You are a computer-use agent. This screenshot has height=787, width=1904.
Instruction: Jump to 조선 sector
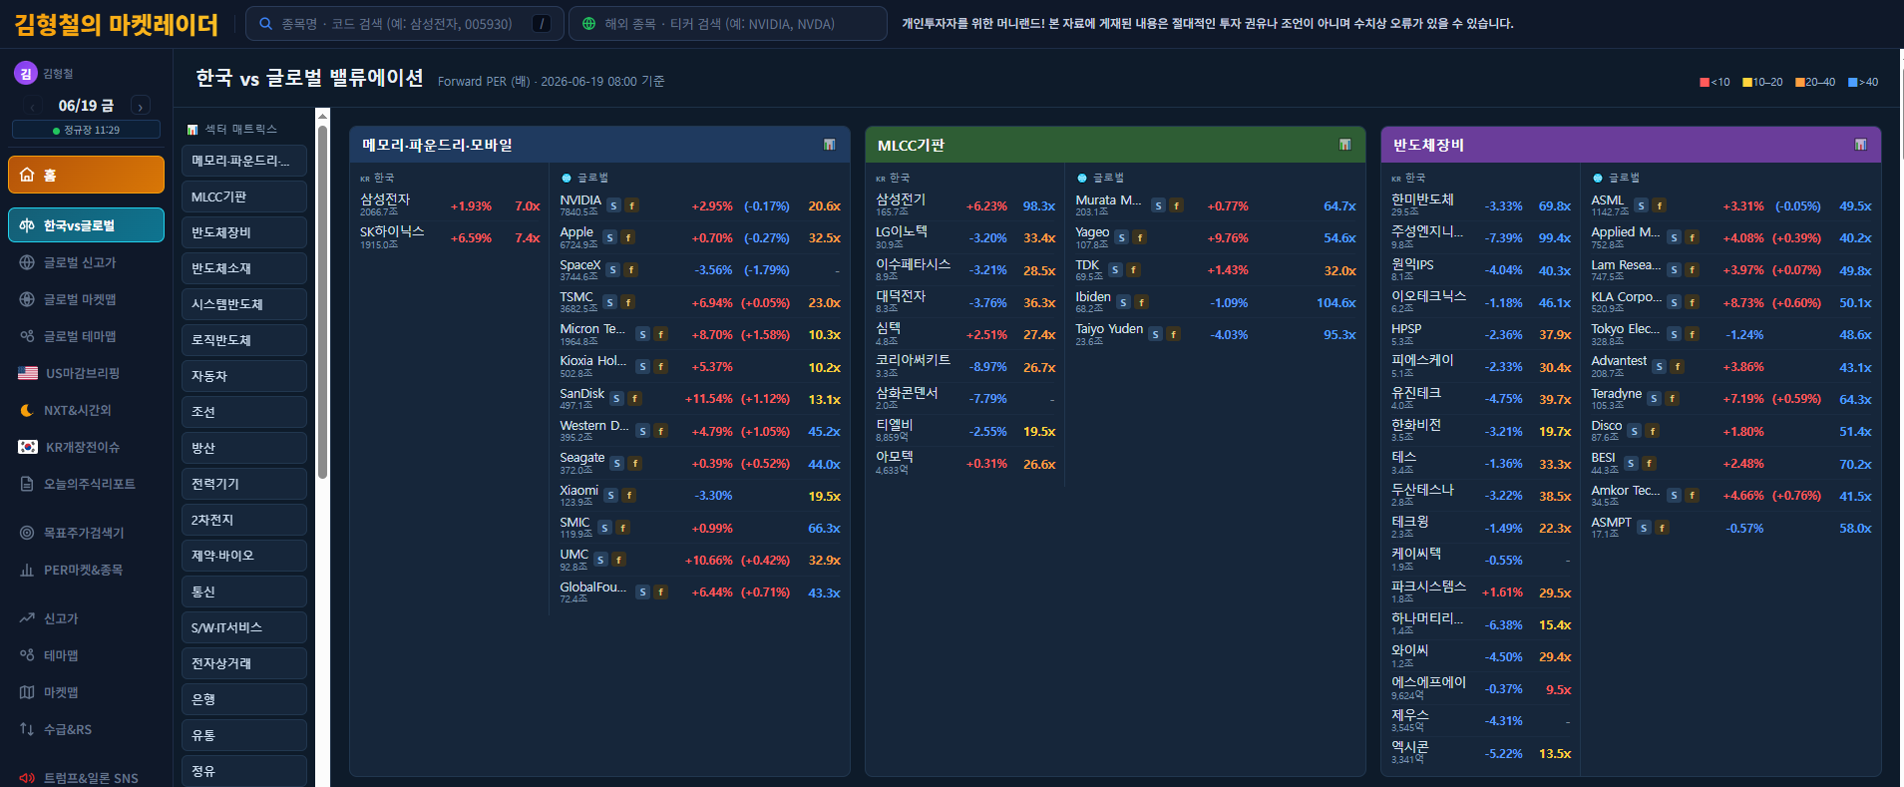point(244,412)
